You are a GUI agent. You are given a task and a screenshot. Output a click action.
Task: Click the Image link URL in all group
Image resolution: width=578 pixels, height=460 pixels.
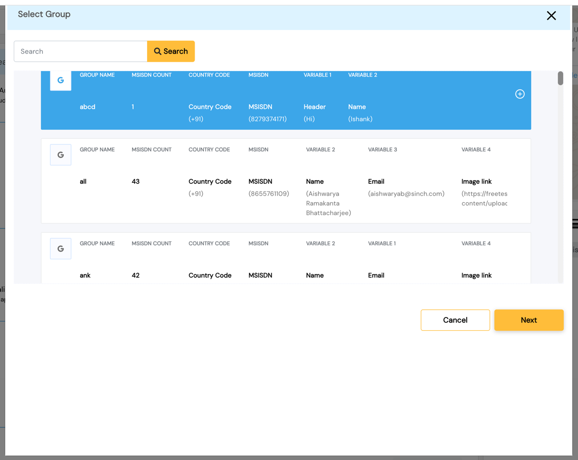(x=485, y=198)
